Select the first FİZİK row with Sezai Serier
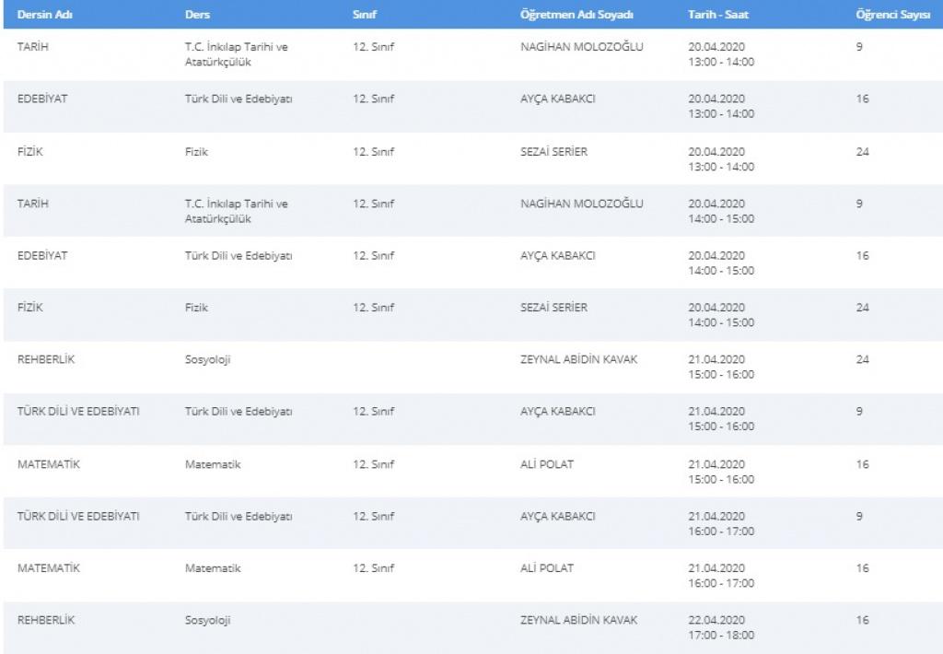 (x=471, y=158)
